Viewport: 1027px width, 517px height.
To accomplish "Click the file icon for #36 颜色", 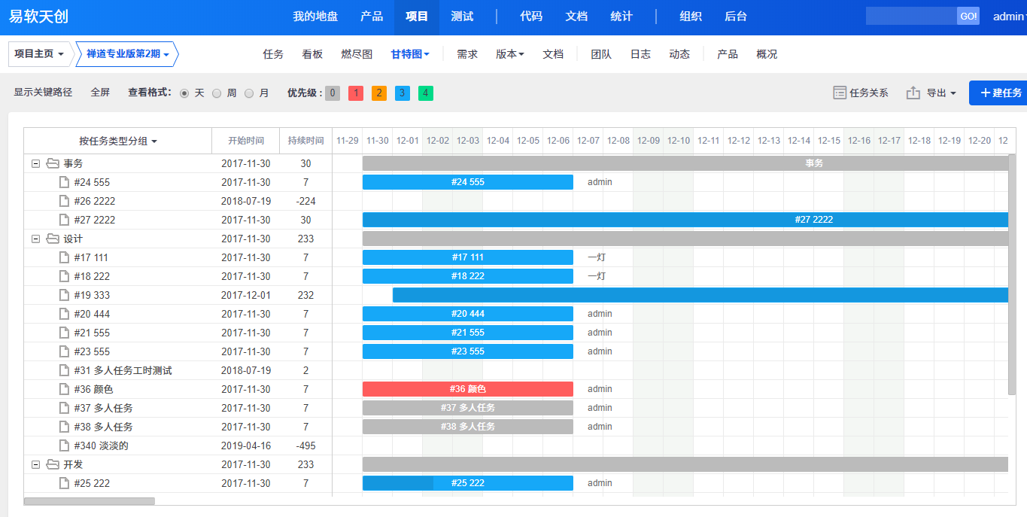I will click(x=64, y=389).
